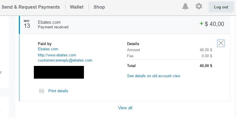The image size is (237, 133).
Task: Open Send & Request Payments menu
Action: click(x=31, y=7)
